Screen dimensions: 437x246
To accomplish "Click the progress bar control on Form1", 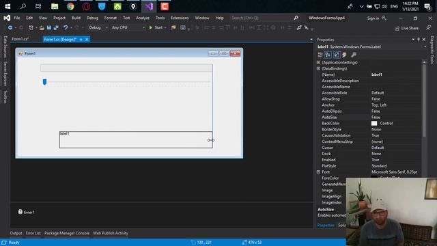I will (x=126, y=68).
